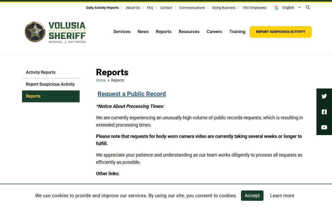Screen dimensions: 332x207
Task: Open the Facebook social link
Action: coord(324,112)
